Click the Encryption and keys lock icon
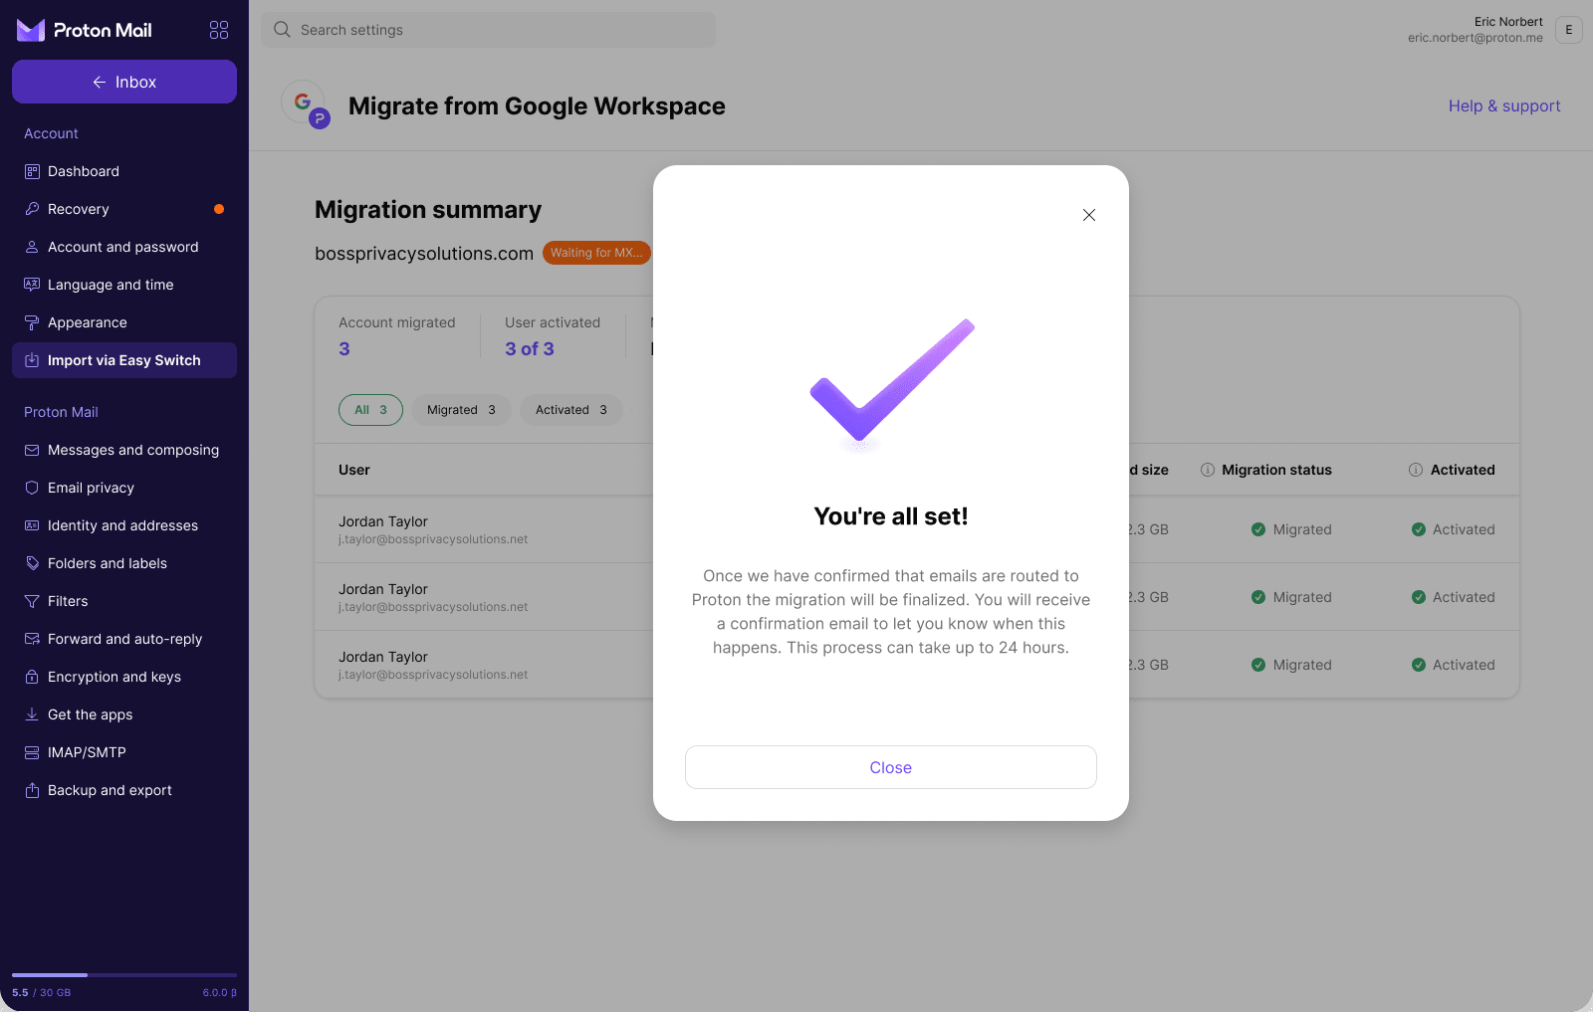The width and height of the screenshot is (1593, 1012). (x=32, y=677)
